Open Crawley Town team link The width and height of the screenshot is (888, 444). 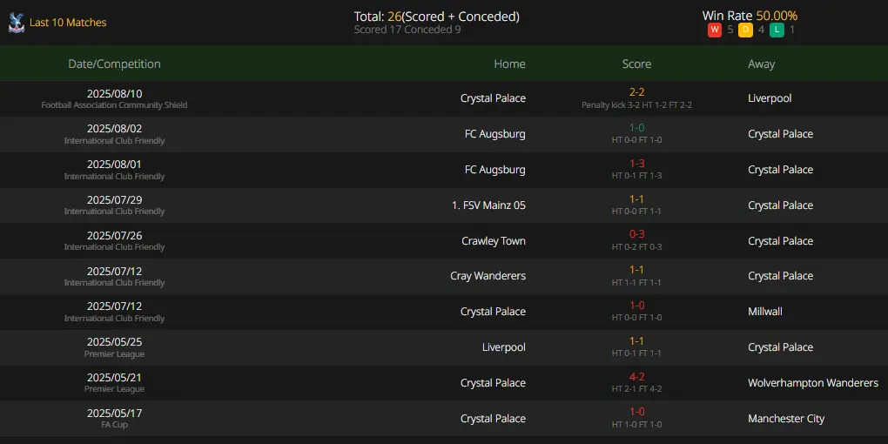click(494, 241)
